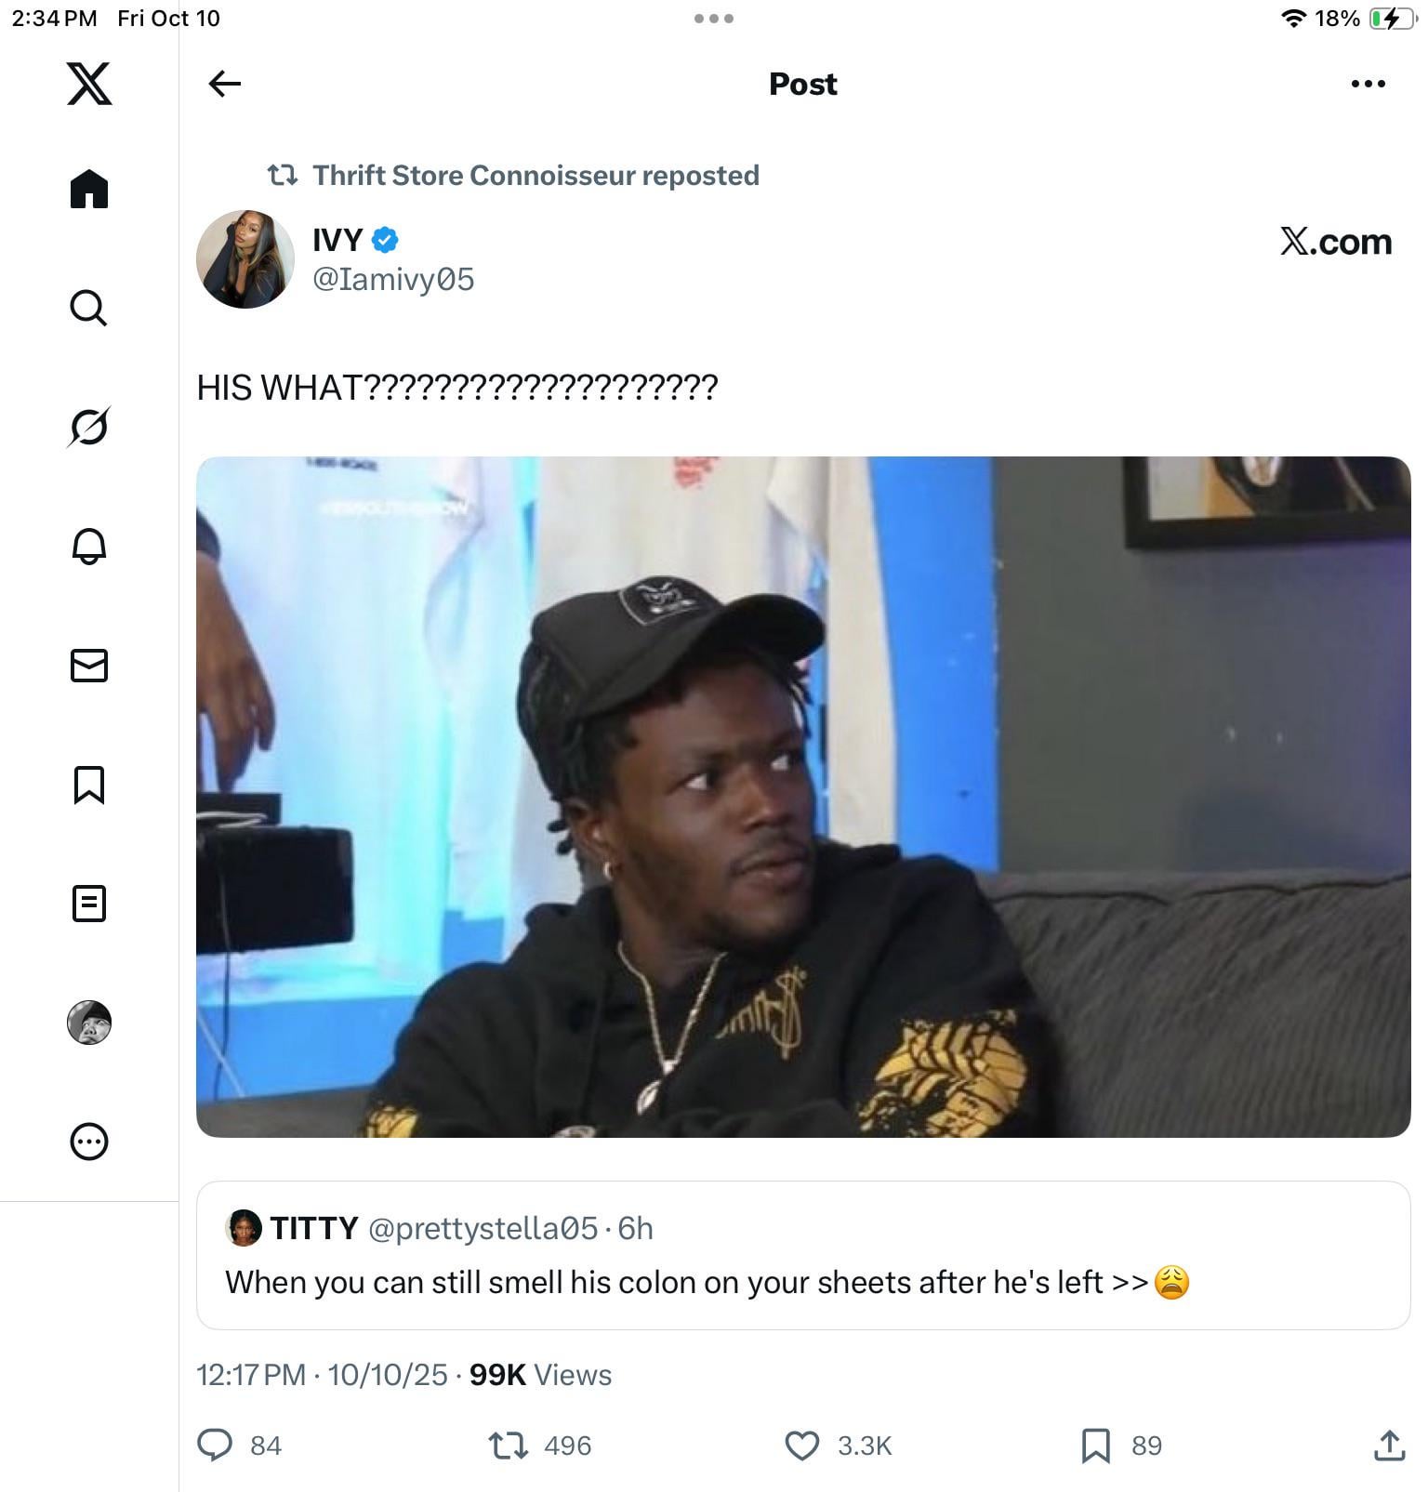Open Messages envelope icon
1428x1492 pixels.
click(89, 666)
